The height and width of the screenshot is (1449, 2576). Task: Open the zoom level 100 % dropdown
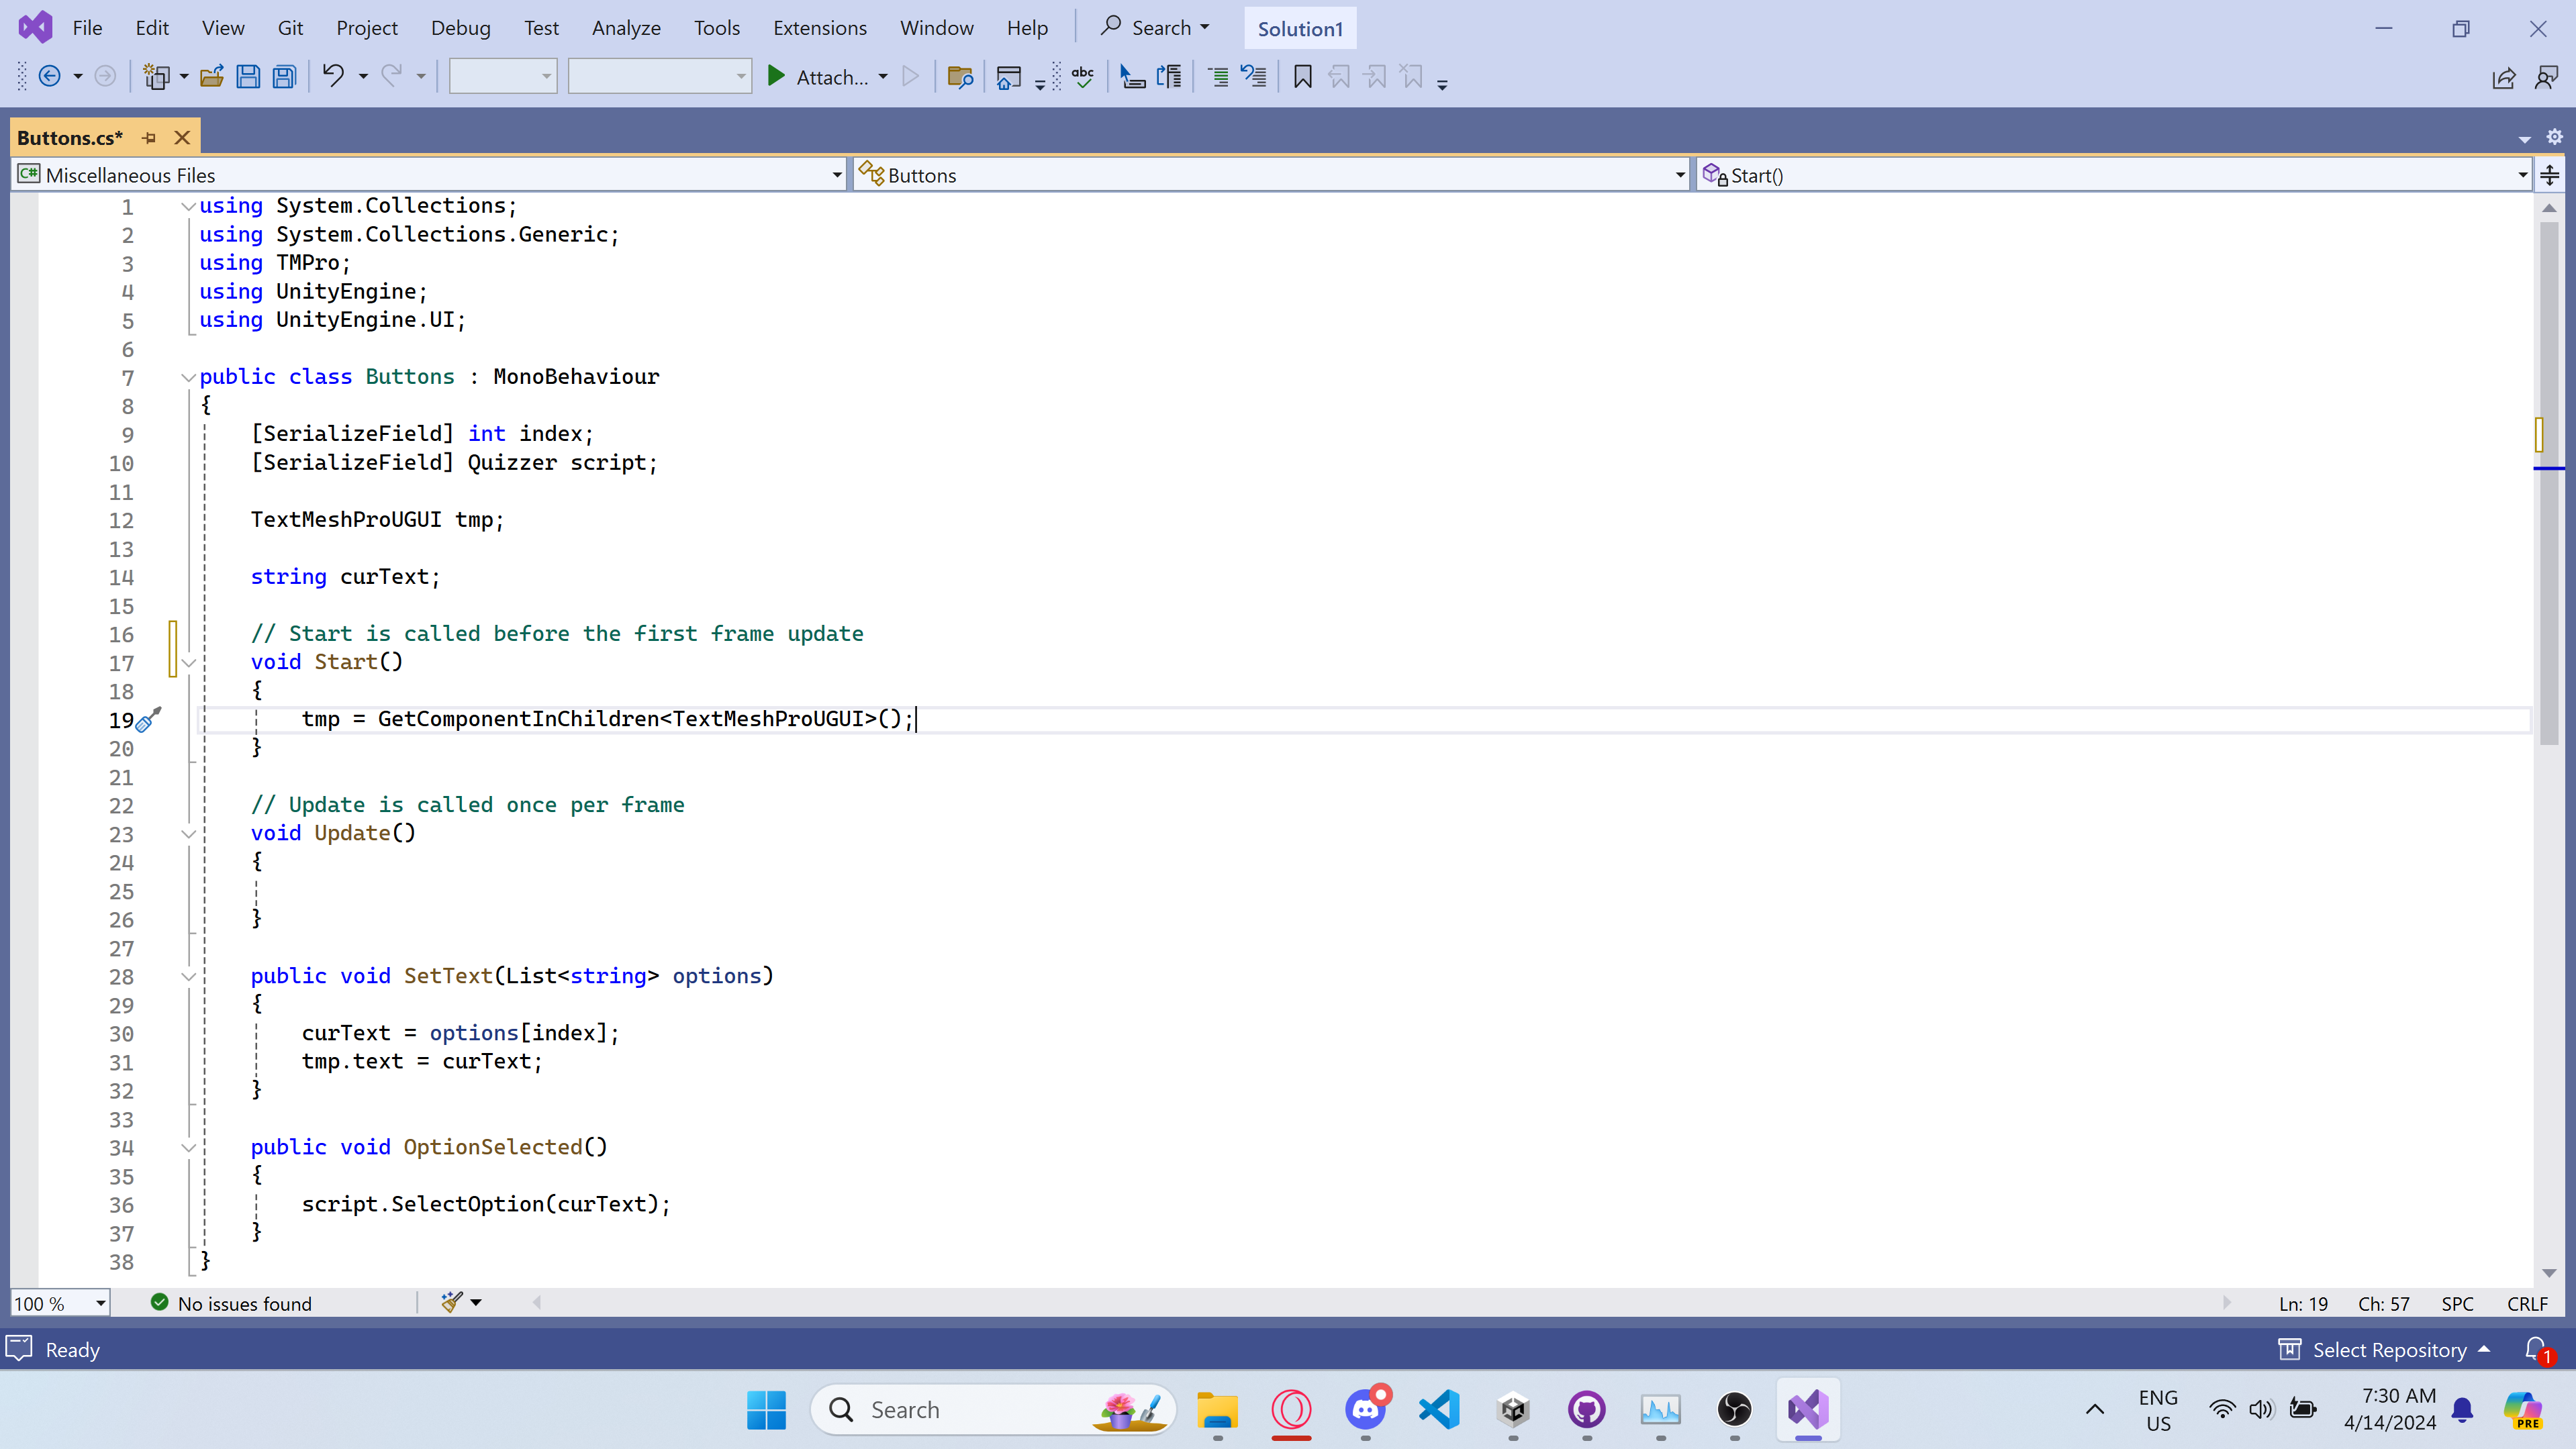[x=100, y=1303]
